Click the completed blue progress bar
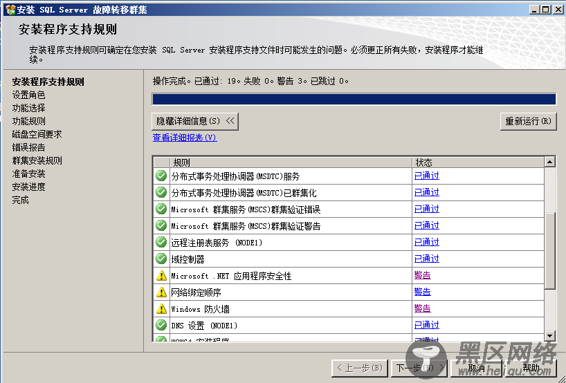The image size is (566, 383). click(x=354, y=99)
